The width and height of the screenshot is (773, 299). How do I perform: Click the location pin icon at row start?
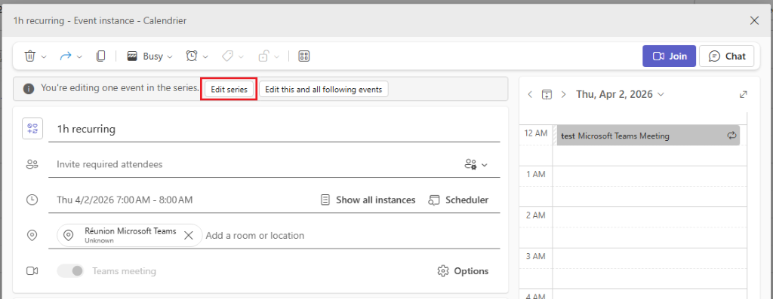click(32, 236)
